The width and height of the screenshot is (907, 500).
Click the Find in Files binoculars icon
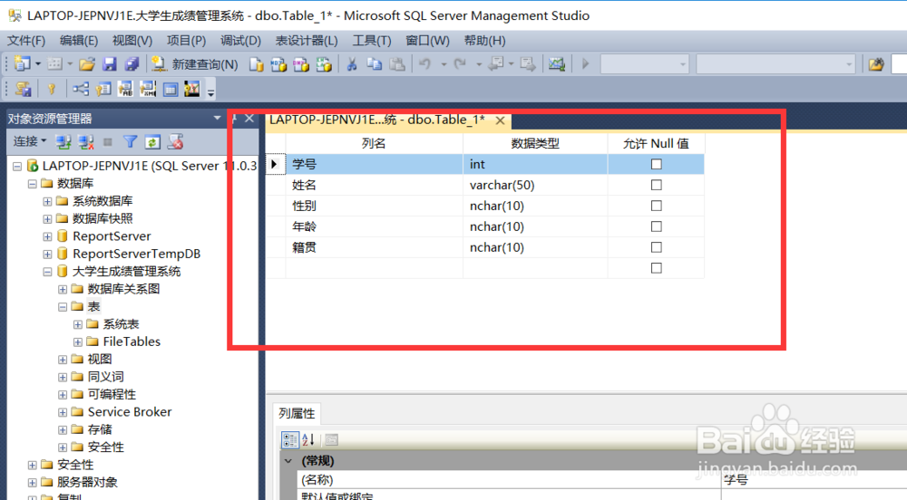tap(876, 64)
